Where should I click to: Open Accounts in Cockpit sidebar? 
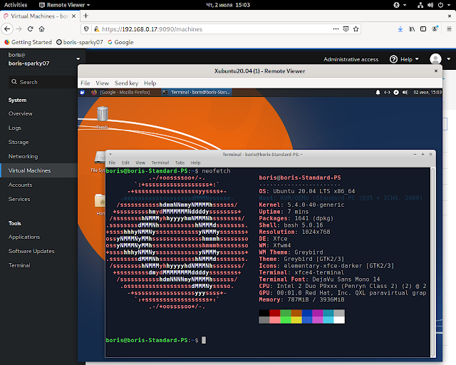coord(20,185)
